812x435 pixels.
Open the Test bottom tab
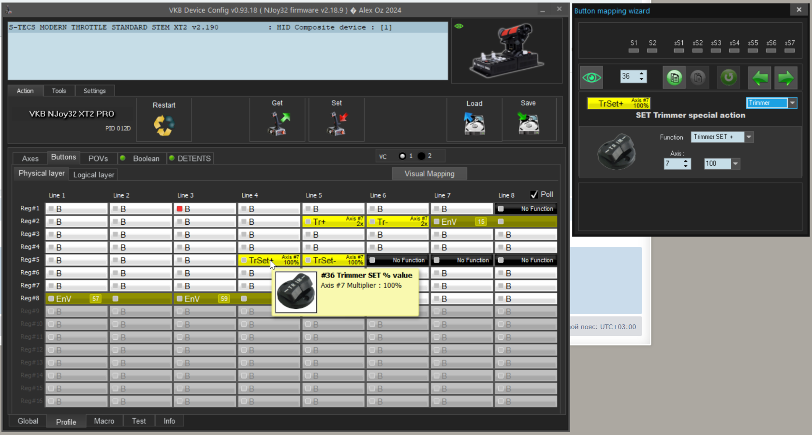[x=139, y=421]
